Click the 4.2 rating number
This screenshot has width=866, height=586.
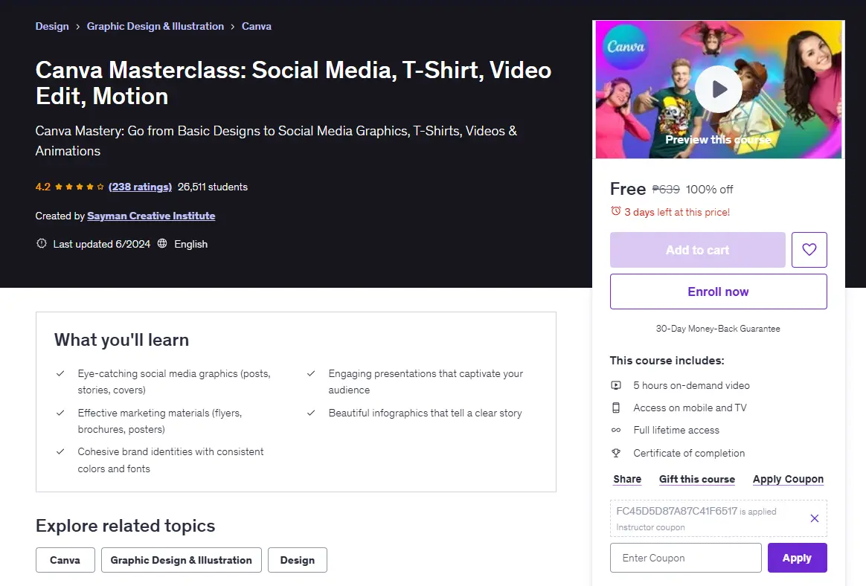[x=42, y=187]
